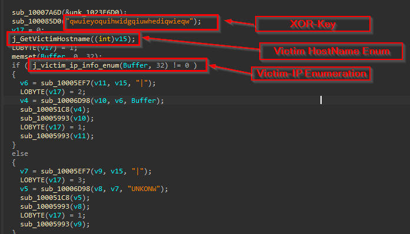Click the sub_10005993(v10) call
Screen dimensions: 410x234
57,118
